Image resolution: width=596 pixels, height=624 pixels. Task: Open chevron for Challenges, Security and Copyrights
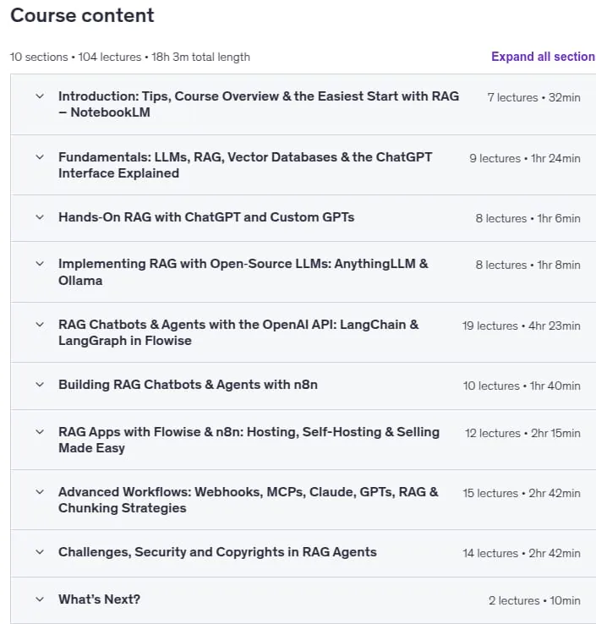pyautogui.click(x=40, y=552)
